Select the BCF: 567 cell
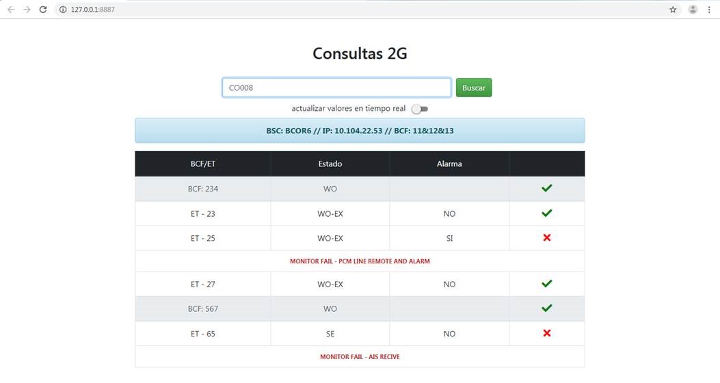 click(202, 308)
